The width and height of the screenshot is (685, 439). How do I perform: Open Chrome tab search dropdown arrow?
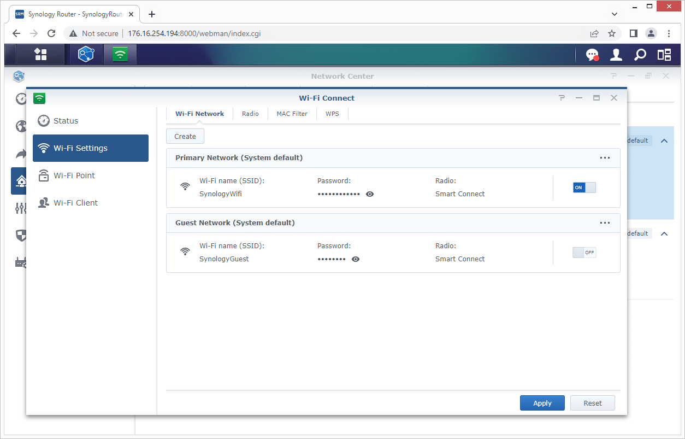click(x=614, y=14)
